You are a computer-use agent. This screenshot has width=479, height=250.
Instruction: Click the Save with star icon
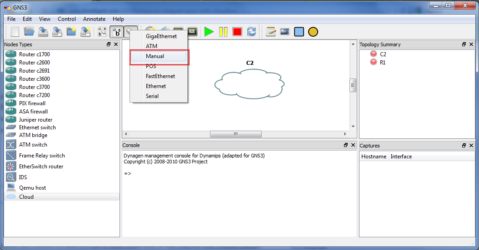click(85, 32)
